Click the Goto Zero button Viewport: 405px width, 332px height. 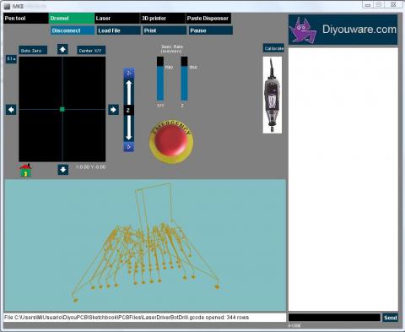tap(33, 51)
